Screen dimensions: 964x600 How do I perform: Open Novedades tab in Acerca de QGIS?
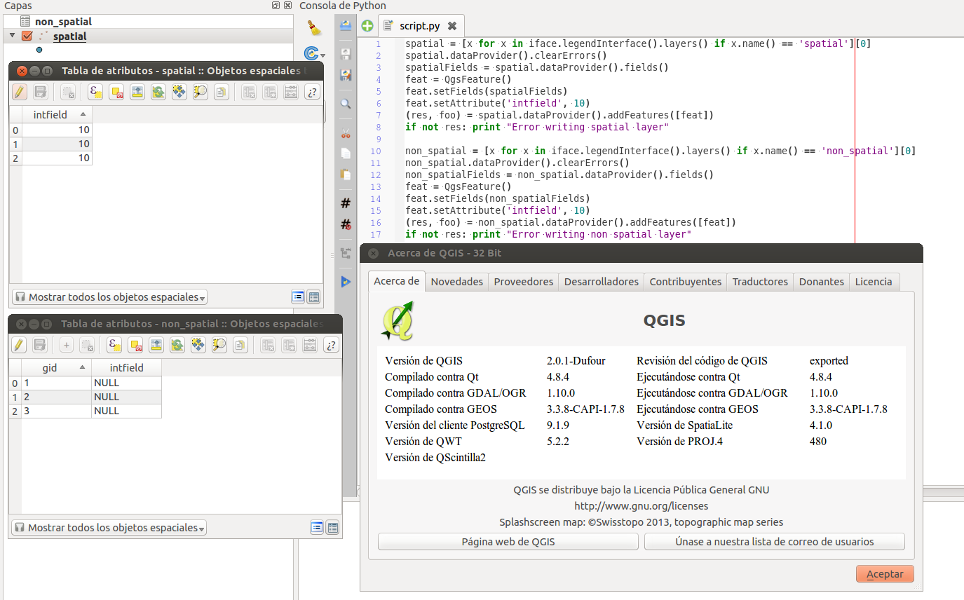(x=457, y=282)
